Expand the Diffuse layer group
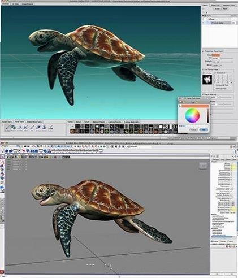The width and height of the screenshot is (238, 278). (x=207, y=19)
